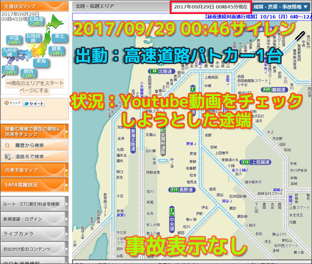The width and height of the screenshot is (312, 264).
Task: Open ライブカメラ menu
Action: (35, 234)
